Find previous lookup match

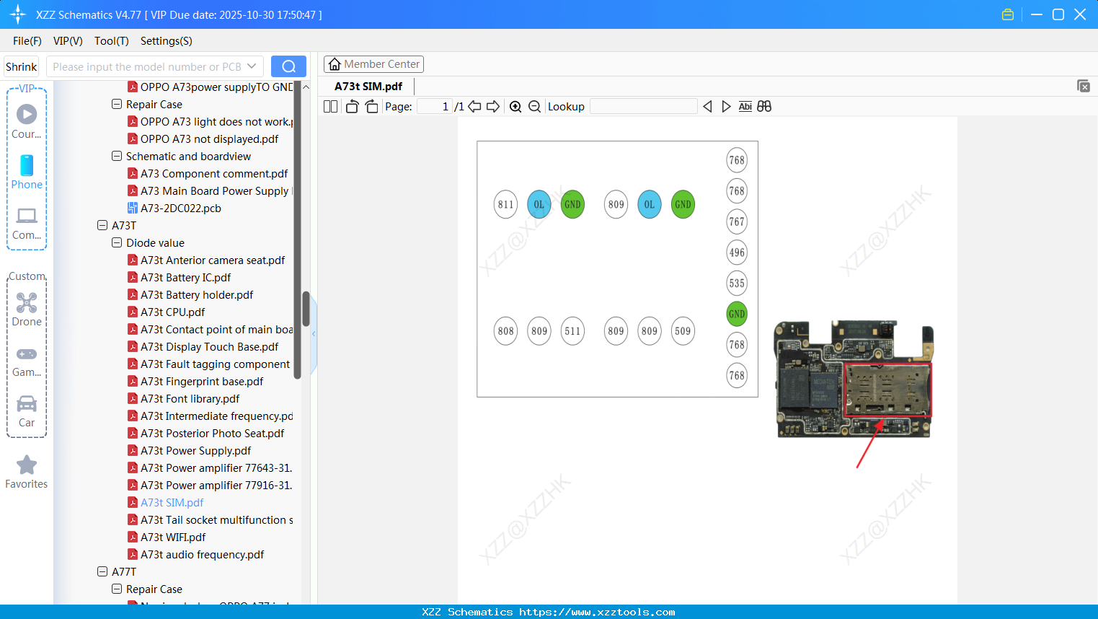point(707,107)
